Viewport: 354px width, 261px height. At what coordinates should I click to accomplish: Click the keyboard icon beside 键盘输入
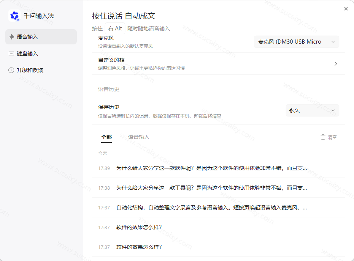[11, 53]
